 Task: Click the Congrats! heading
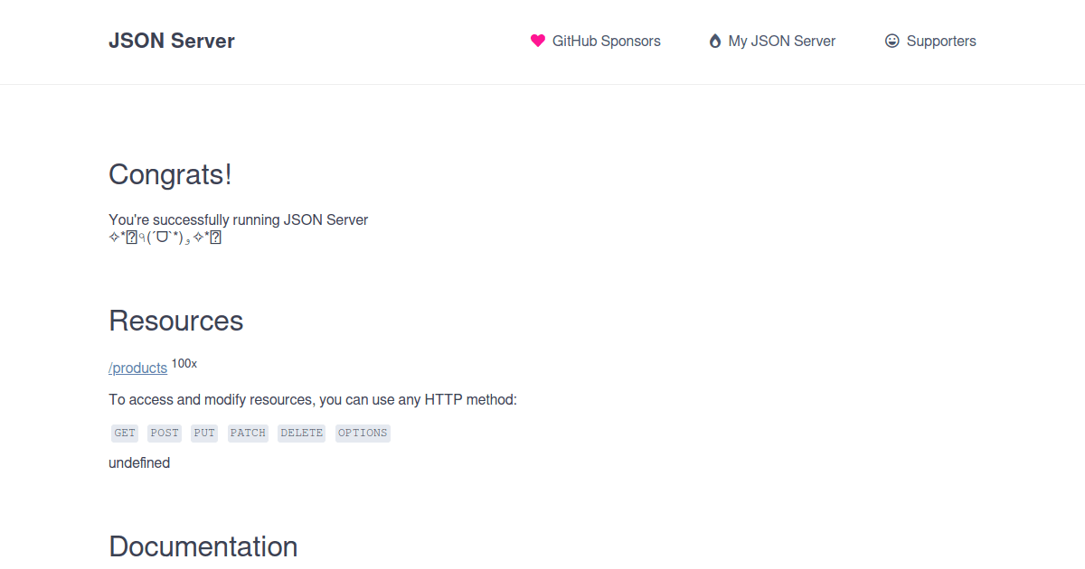pyautogui.click(x=169, y=174)
